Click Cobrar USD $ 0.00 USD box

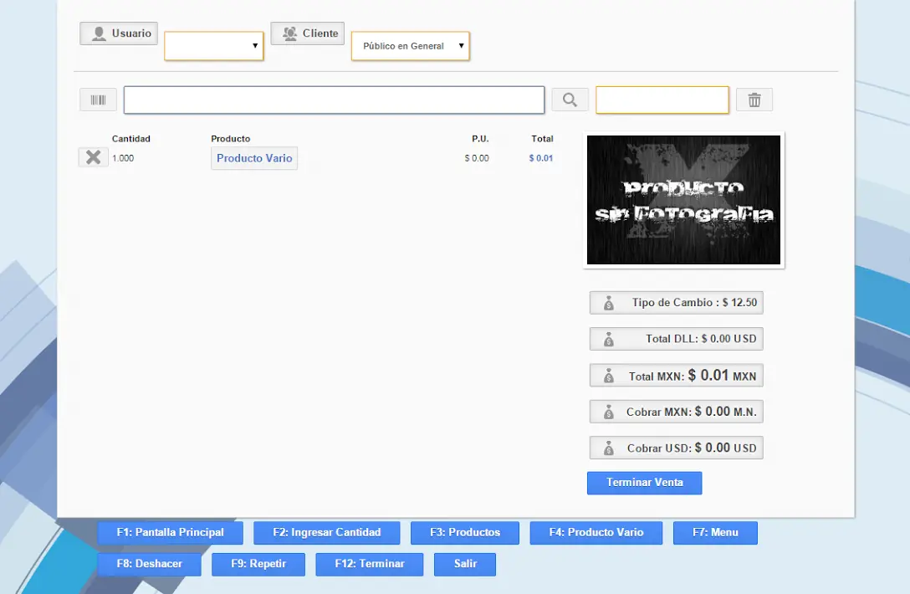676,448
